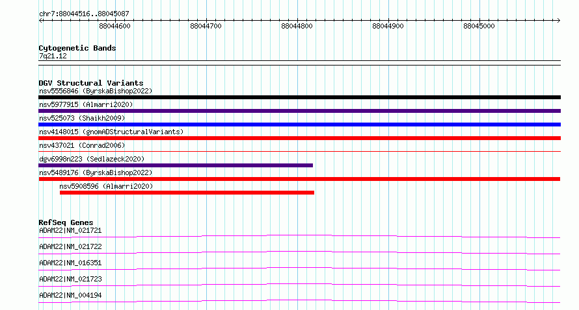This screenshot has height=310, width=579.
Task: Select gene label ADAM22|NM_021722
Action: pos(70,246)
